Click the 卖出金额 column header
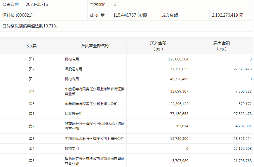This screenshot has height=167, width=254. coord(222,46)
